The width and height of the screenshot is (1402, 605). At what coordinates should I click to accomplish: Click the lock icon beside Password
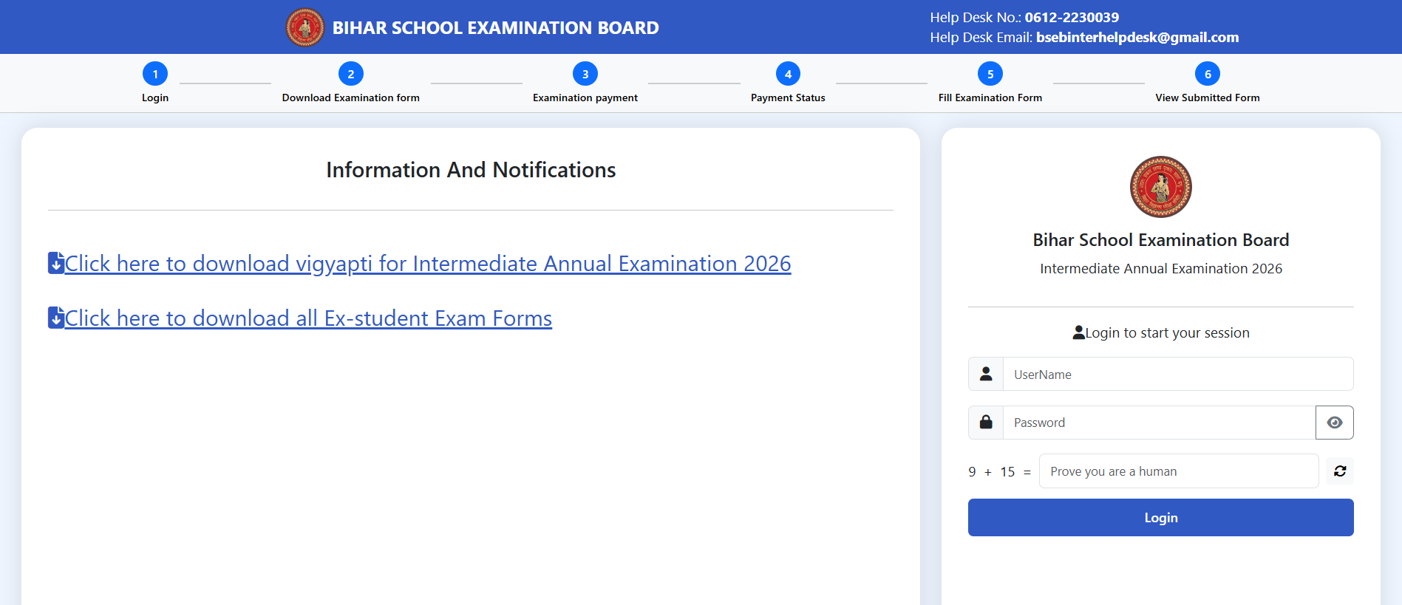click(x=986, y=423)
